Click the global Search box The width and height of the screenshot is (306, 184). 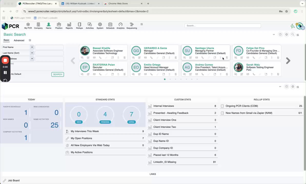tap(223, 26)
